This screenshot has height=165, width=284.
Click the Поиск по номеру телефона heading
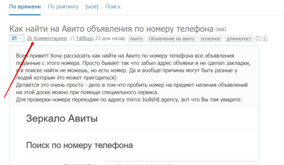click(x=80, y=145)
